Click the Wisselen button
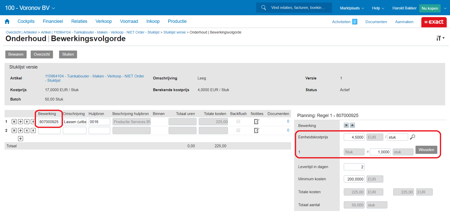Screen dimensions: 450x213 click(426, 150)
